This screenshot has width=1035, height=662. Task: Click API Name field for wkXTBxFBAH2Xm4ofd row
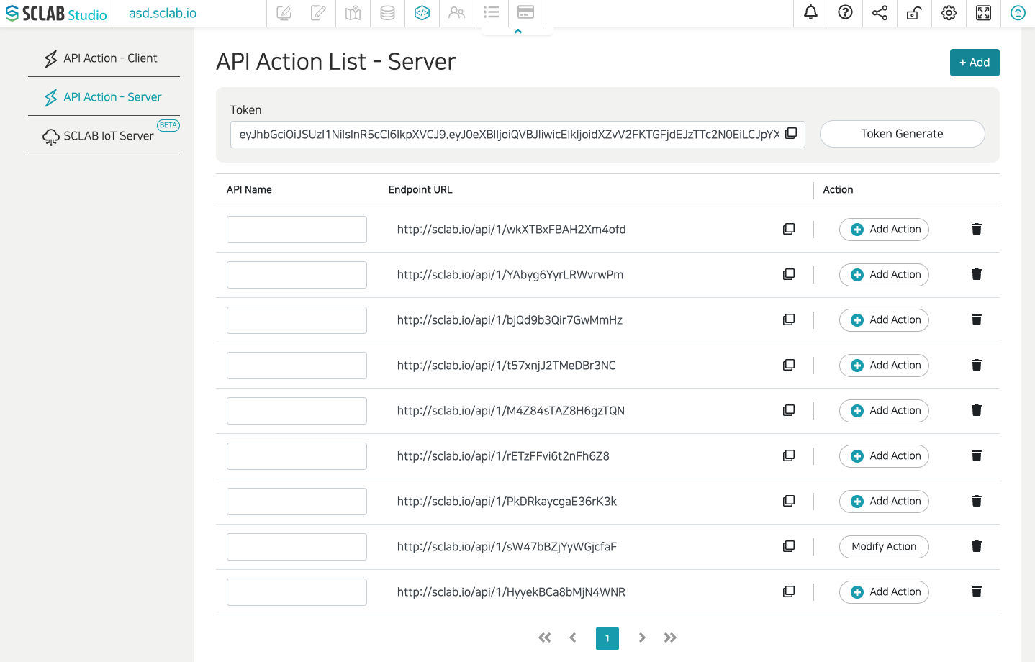(297, 230)
